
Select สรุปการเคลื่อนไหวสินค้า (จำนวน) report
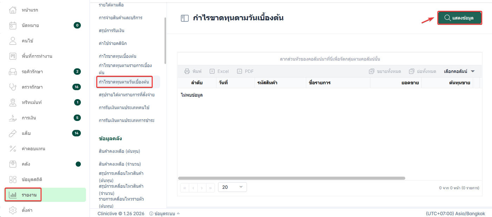pyautogui.click(x=121, y=190)
